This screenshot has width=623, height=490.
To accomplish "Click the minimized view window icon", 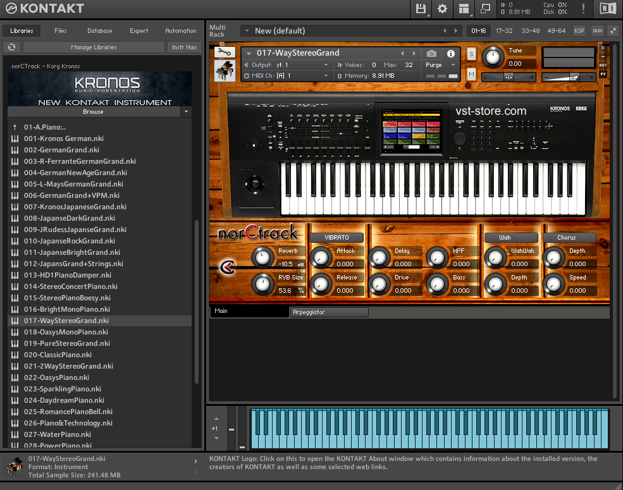I will tap(485, 9).
